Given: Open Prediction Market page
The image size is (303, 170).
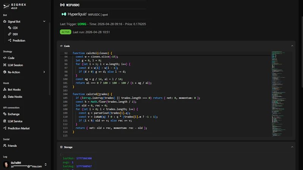Looking at the screenshot, I should pyautogui.click(x=19, y=128).
